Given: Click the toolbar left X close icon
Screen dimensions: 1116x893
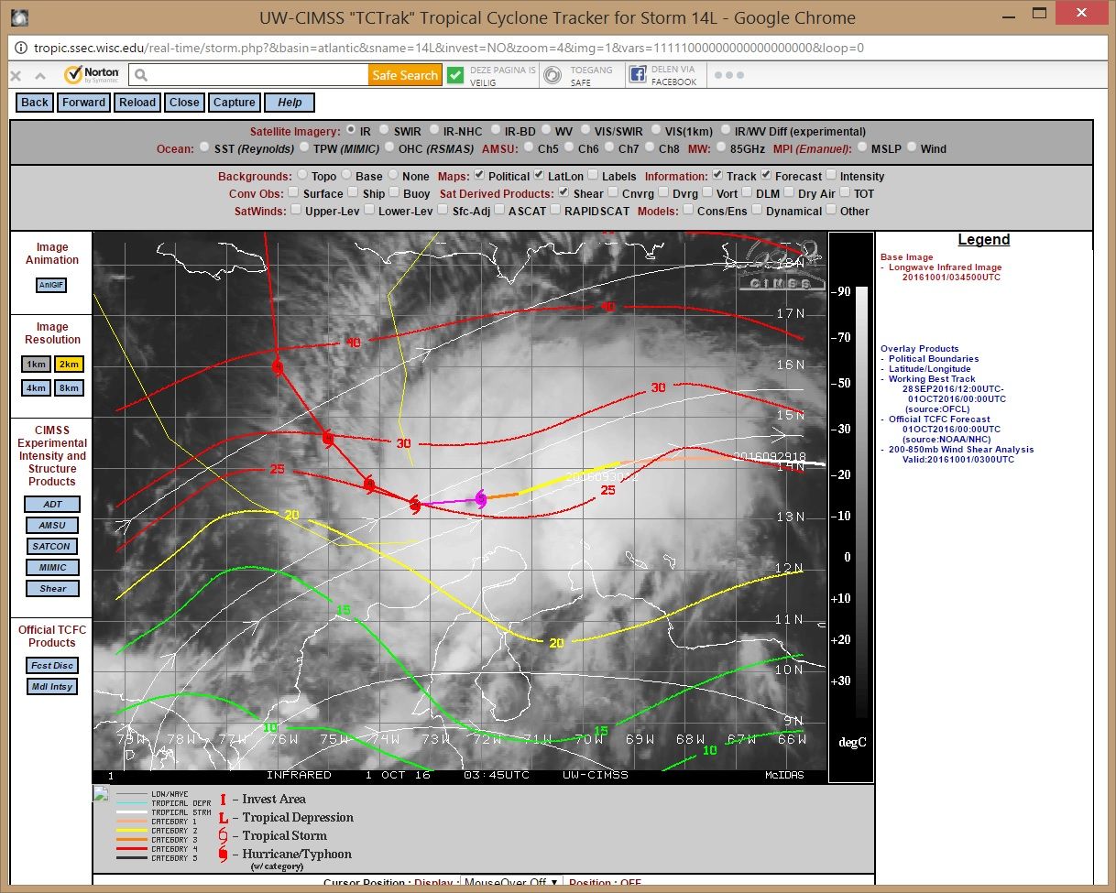Looking at the screenshot, I should click(16, 76).
